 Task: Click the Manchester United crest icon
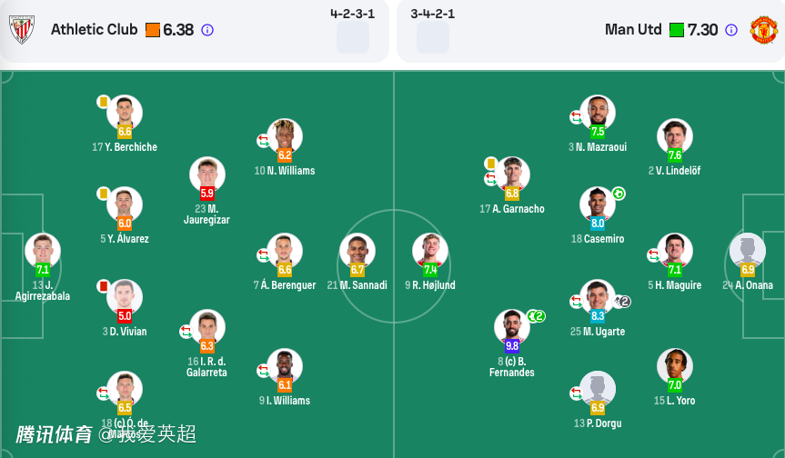pyautogui.click(x=763, y=30)
